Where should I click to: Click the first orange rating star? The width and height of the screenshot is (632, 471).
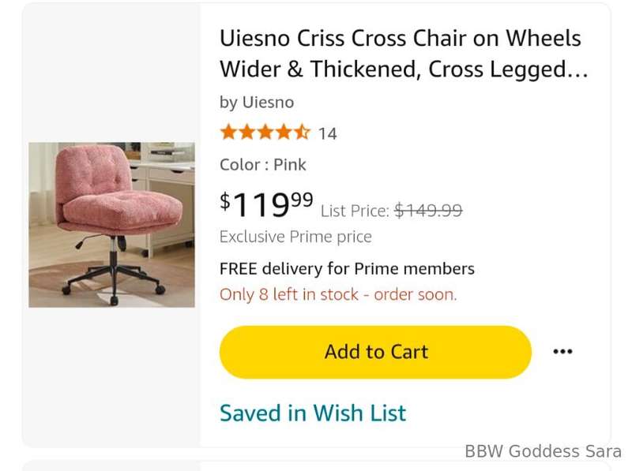click(228, 133)
